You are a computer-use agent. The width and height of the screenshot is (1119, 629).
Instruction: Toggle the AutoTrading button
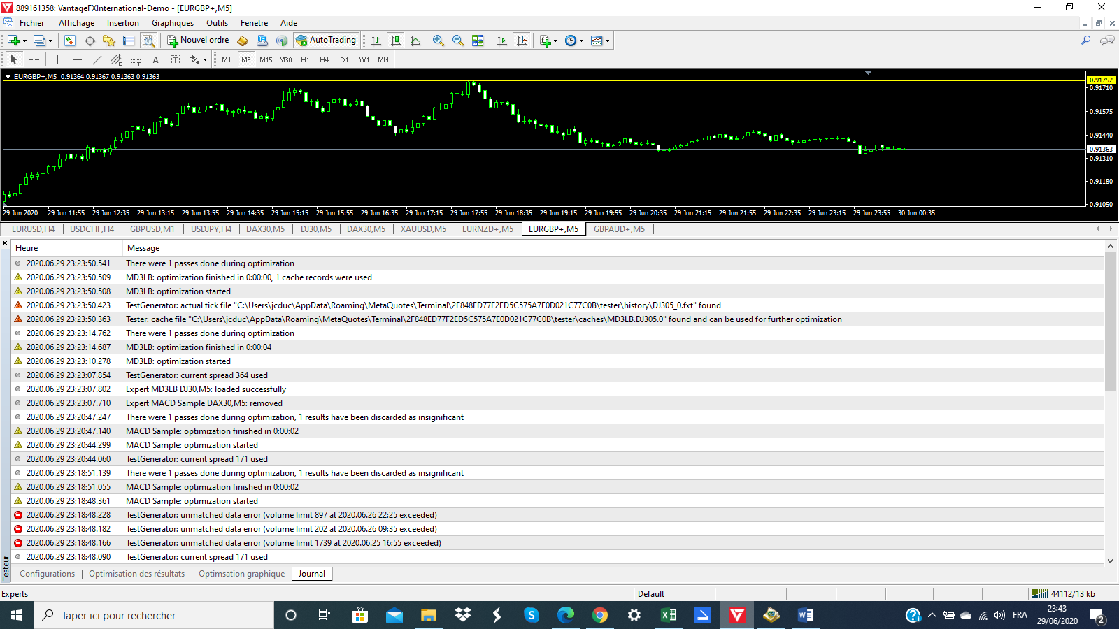(327, 41)
